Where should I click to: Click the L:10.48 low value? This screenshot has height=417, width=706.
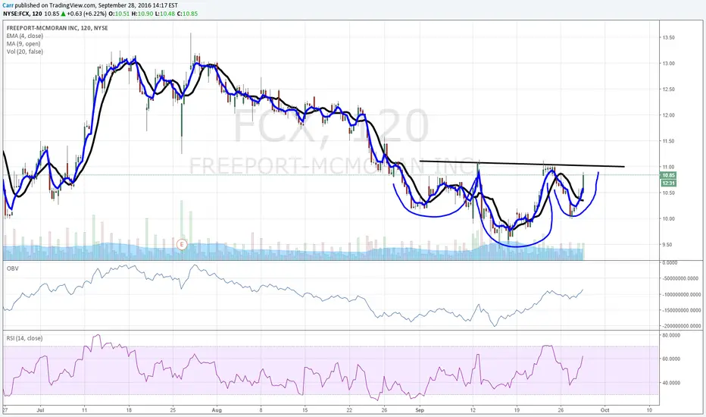(x=164, y=14)
